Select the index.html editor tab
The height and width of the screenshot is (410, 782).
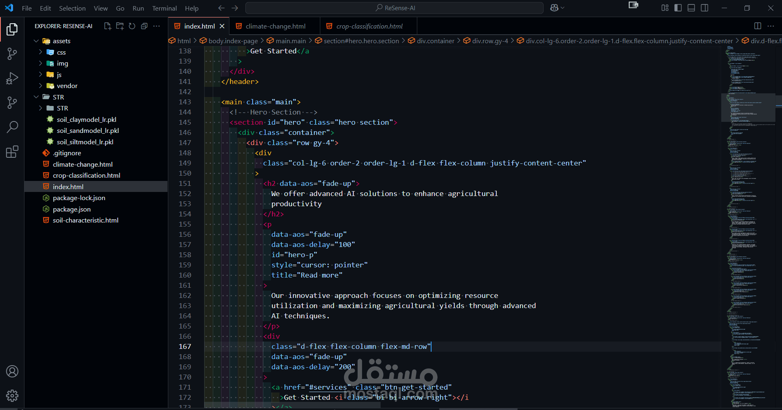(x=199, y=26)
